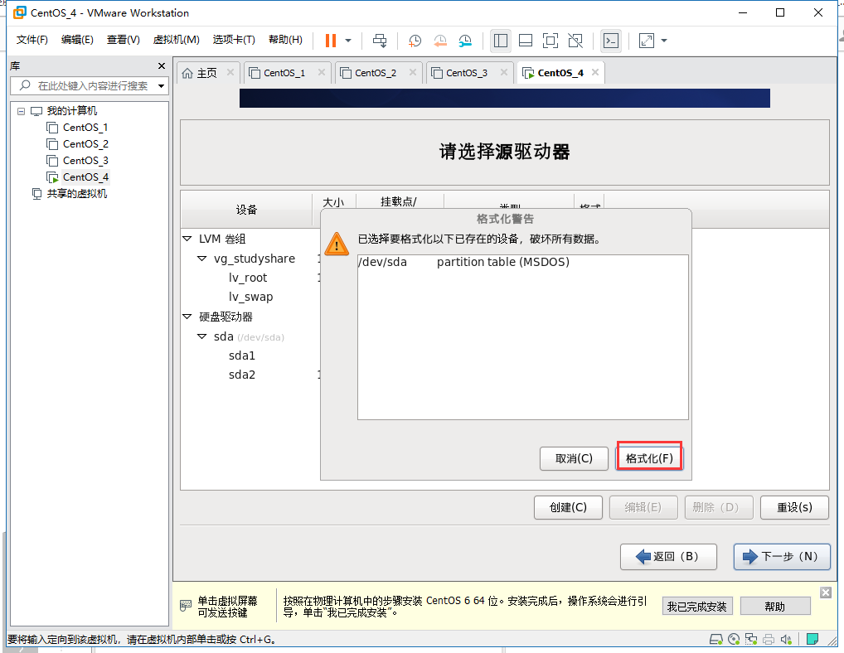Viewport: 844px width, 653px height.
Task: Close the library panel
Action: pyautogui.click(x=162, y=65)
